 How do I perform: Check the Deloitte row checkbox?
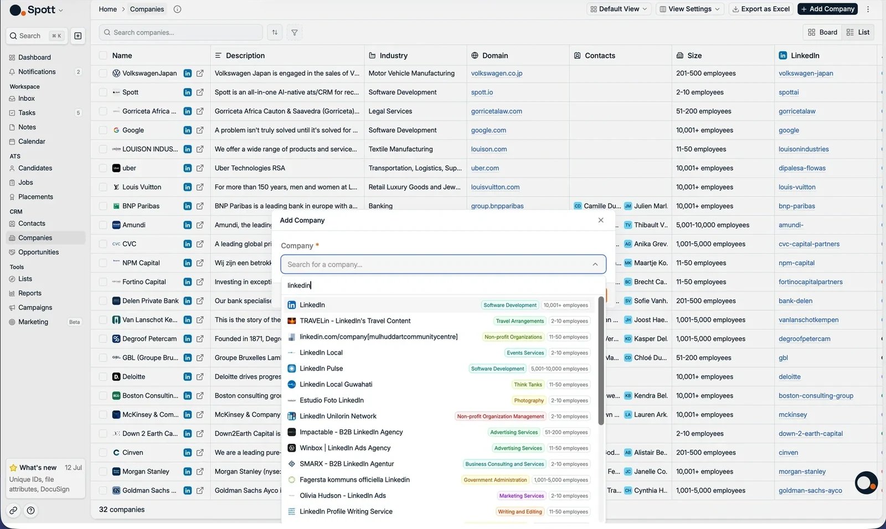tap(103, 377)
